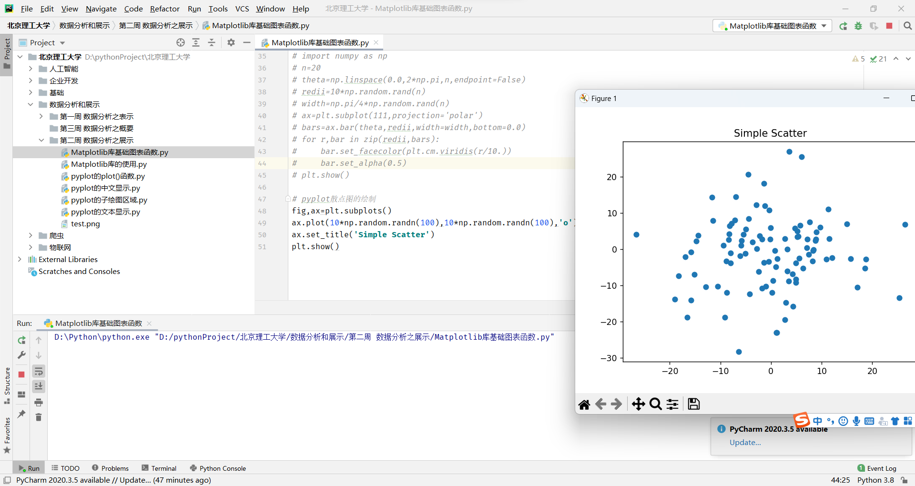Toggle the Structure side tool window tab
The image size is (915, 486).
[x=7, y=385]
